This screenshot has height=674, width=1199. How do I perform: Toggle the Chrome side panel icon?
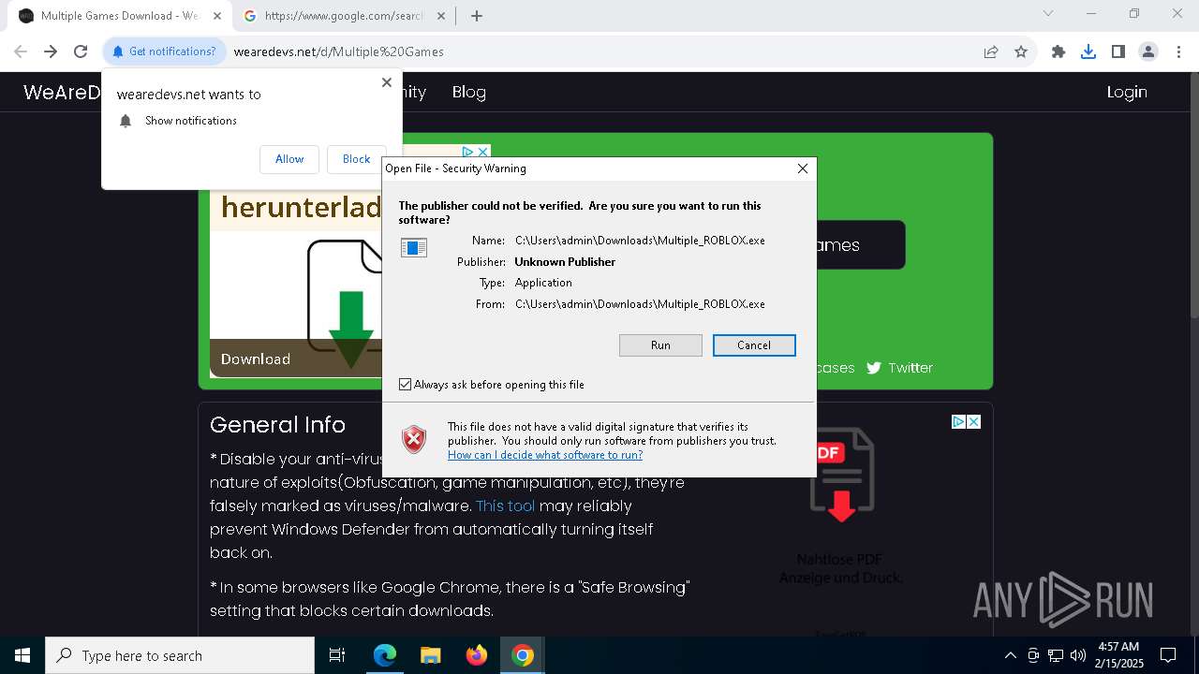1118,51
